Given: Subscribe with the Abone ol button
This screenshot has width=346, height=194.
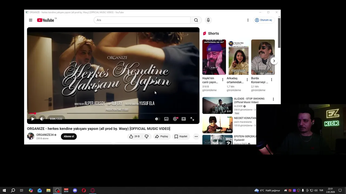Looking at the screenshot, I should tap(69, 136).
